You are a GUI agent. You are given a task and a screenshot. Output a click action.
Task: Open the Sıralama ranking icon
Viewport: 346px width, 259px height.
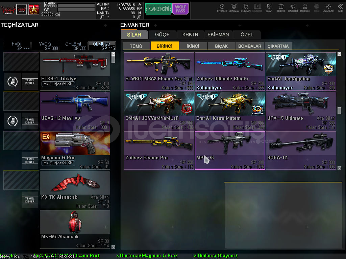pyautogui.click(x=234, y=8)
